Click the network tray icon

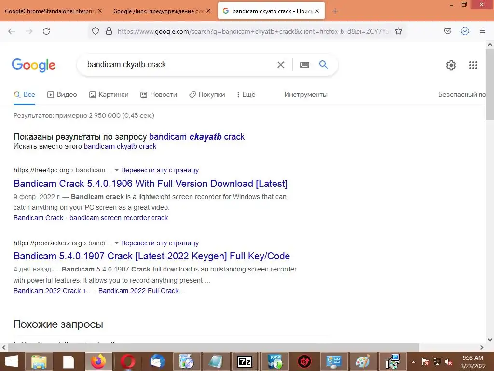437,362
